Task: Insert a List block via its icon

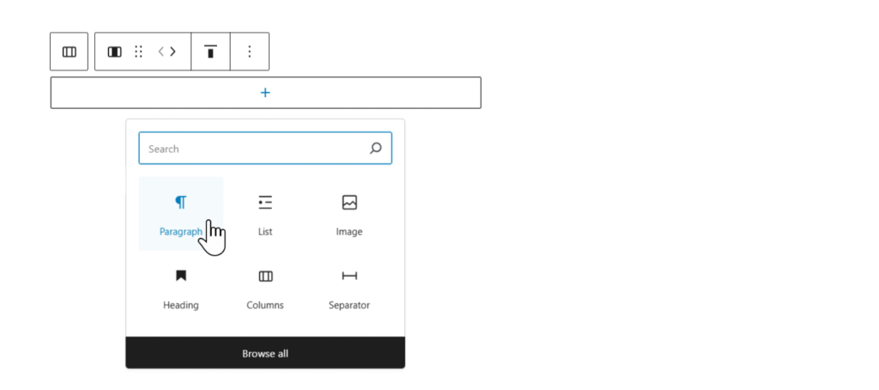Action: (x=265, y=203)
